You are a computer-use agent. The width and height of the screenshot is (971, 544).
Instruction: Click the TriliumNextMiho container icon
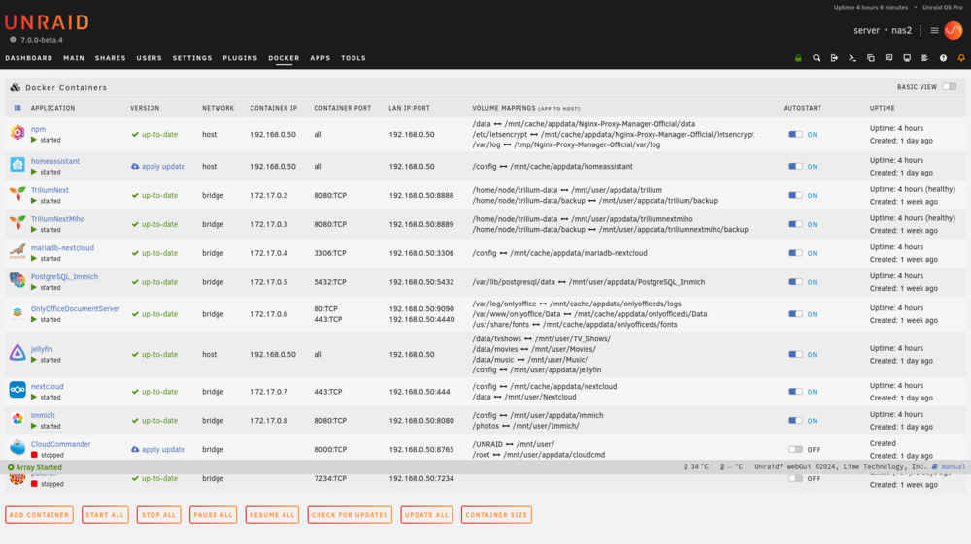[x=17, y=222]
